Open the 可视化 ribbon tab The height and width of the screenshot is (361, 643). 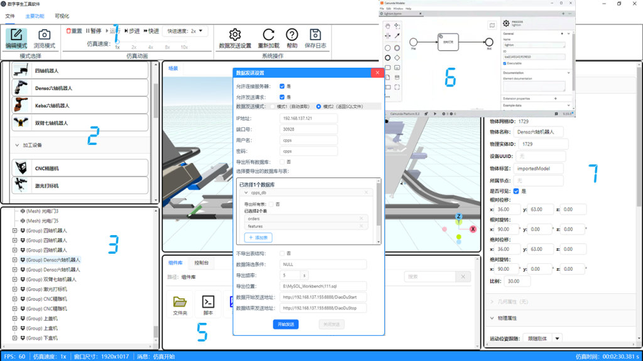(x=62, y=16)
